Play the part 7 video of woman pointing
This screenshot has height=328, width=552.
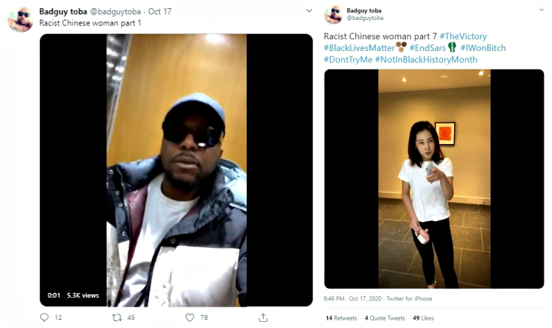[x=434, y=179]
